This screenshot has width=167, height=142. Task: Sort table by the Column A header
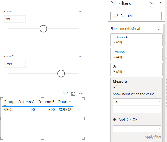(x=26, y=102)
